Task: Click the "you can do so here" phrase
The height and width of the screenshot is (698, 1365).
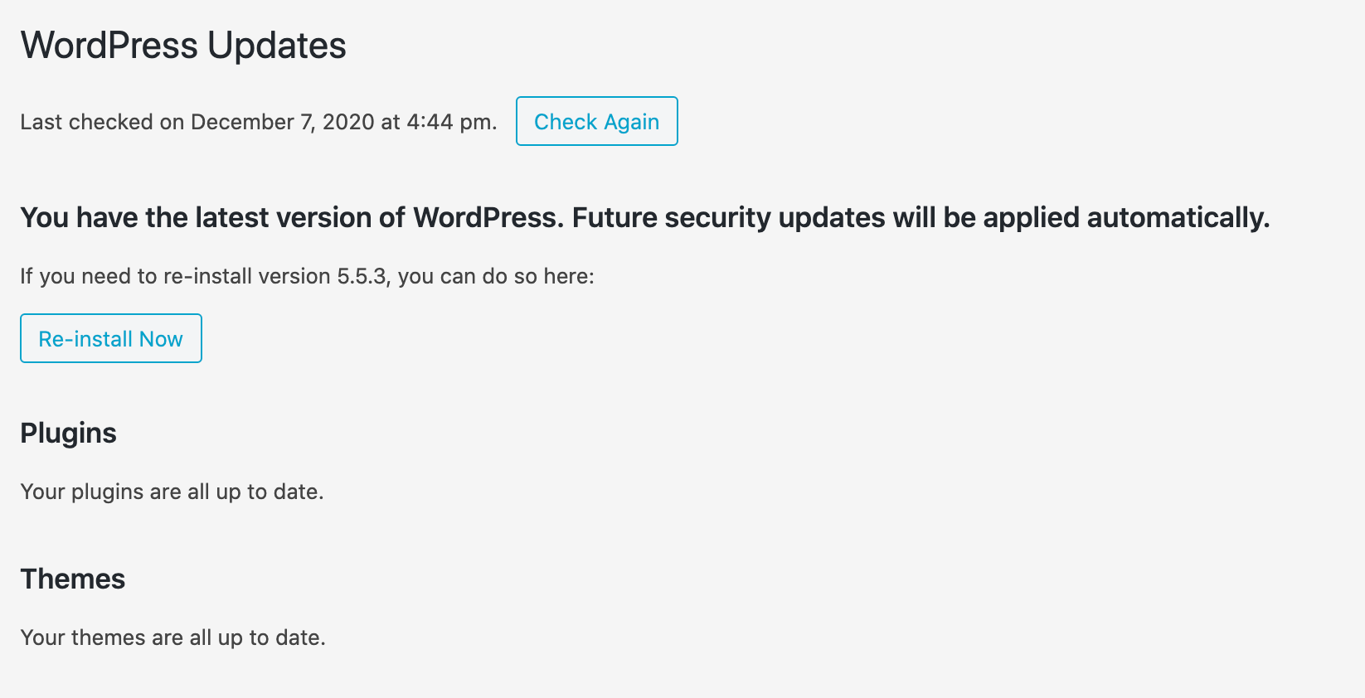Action: pyautogui.click(x=494, y=276)
